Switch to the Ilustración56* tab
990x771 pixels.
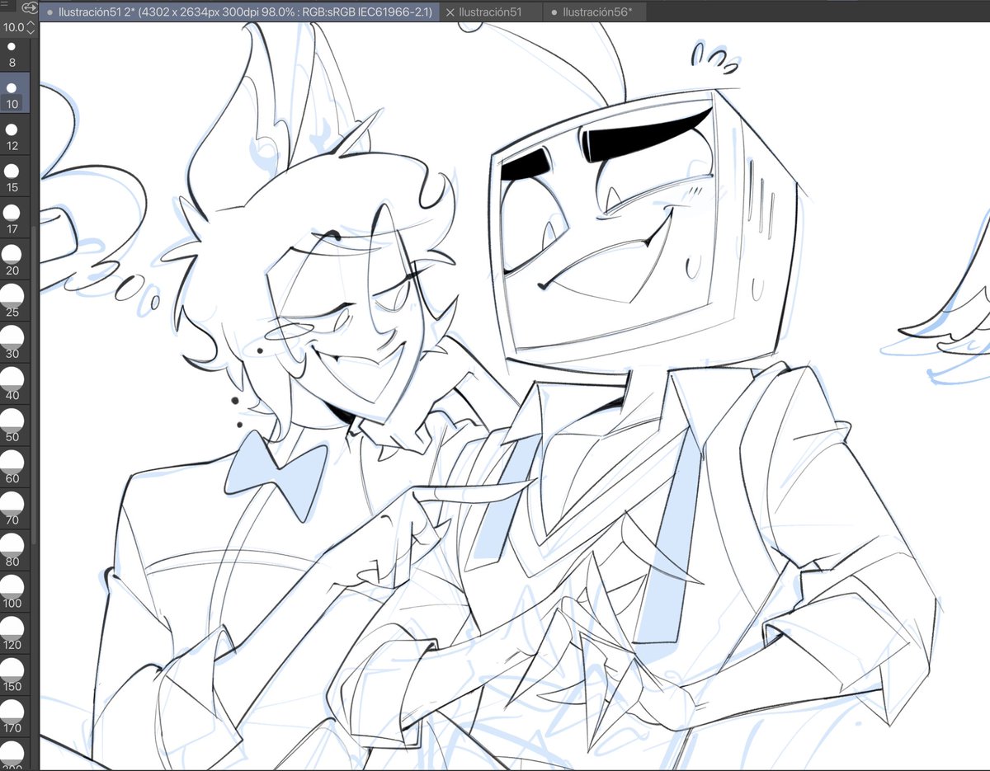594,12
